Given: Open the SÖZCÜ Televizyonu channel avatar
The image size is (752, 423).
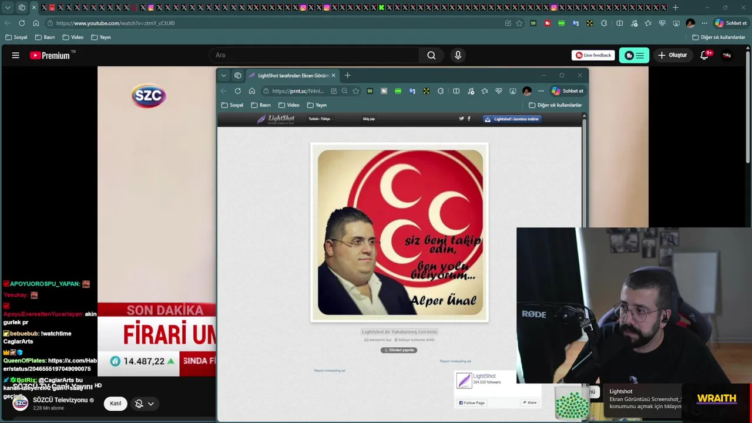Looking at the screenshot, I should click(x=21, y=403).
